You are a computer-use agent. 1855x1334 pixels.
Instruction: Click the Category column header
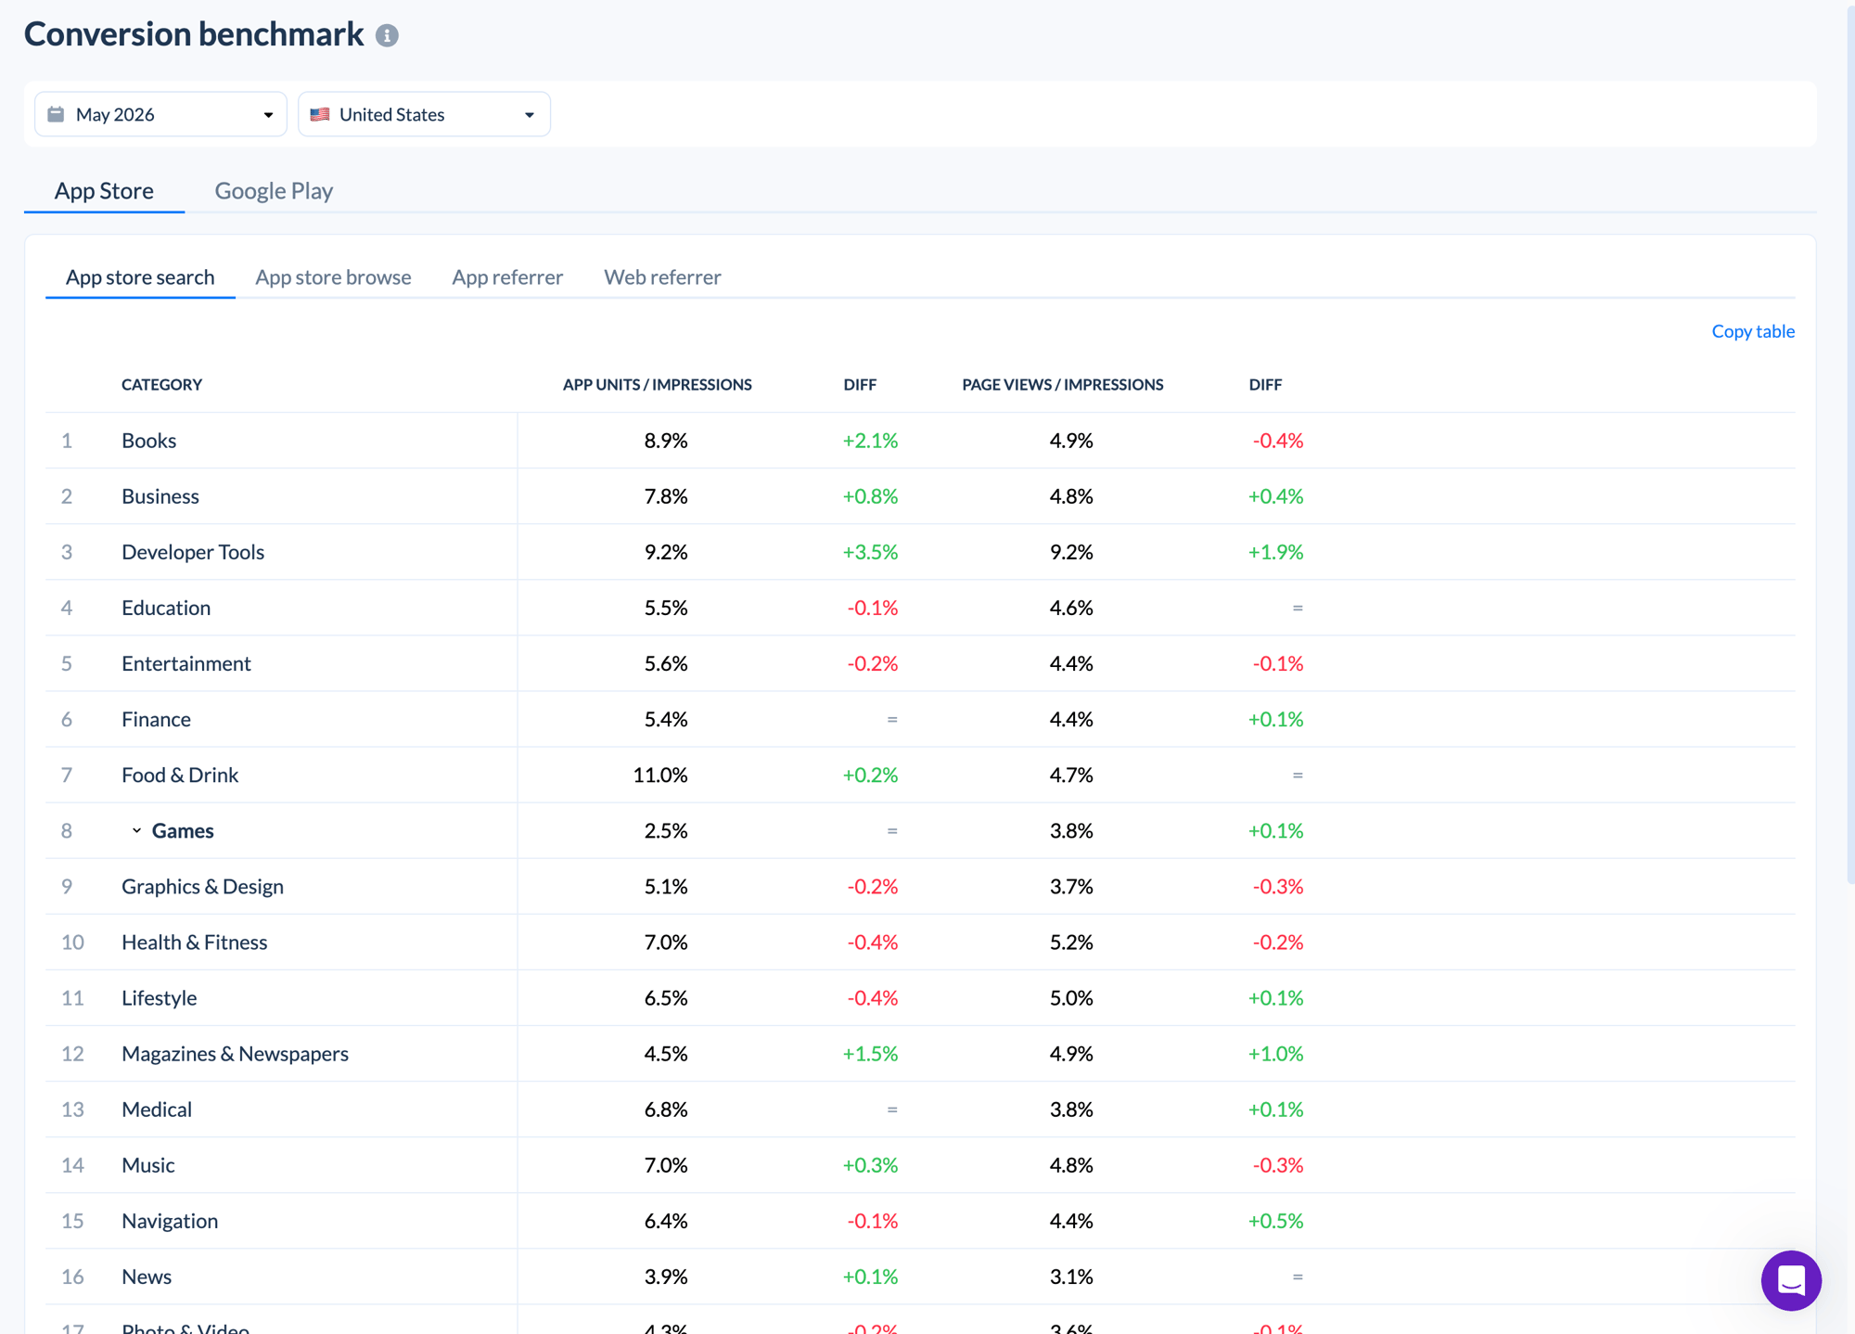(161, 384)
